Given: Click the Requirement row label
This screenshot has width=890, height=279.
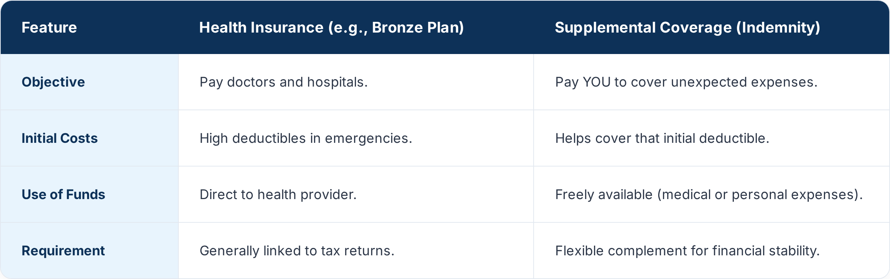Looking at the screenshot, I should 63,251.
